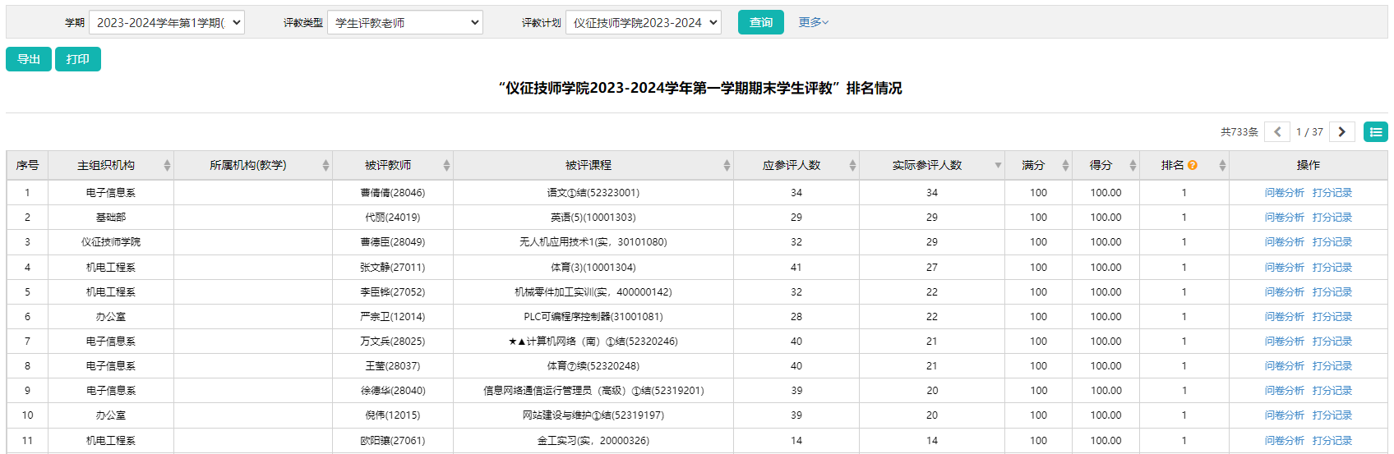Sort by 被评教师 column
This screenshot has width=1394, height=454.
click(446, 166)
